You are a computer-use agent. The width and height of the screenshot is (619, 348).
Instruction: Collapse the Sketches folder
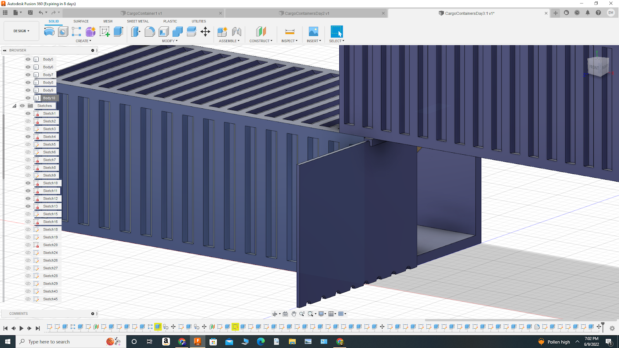(x=14, y=106)
